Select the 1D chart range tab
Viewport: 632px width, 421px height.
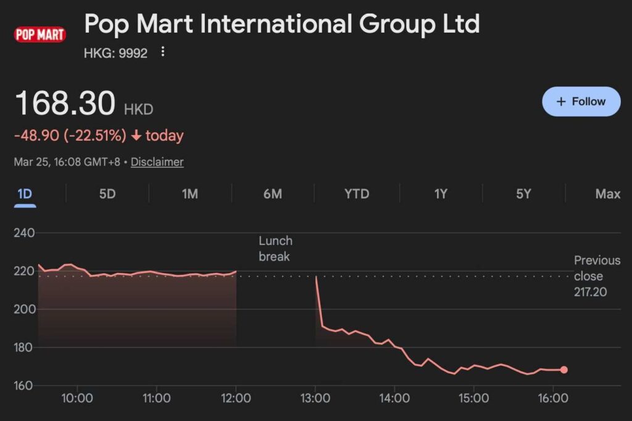pos(25,194)
